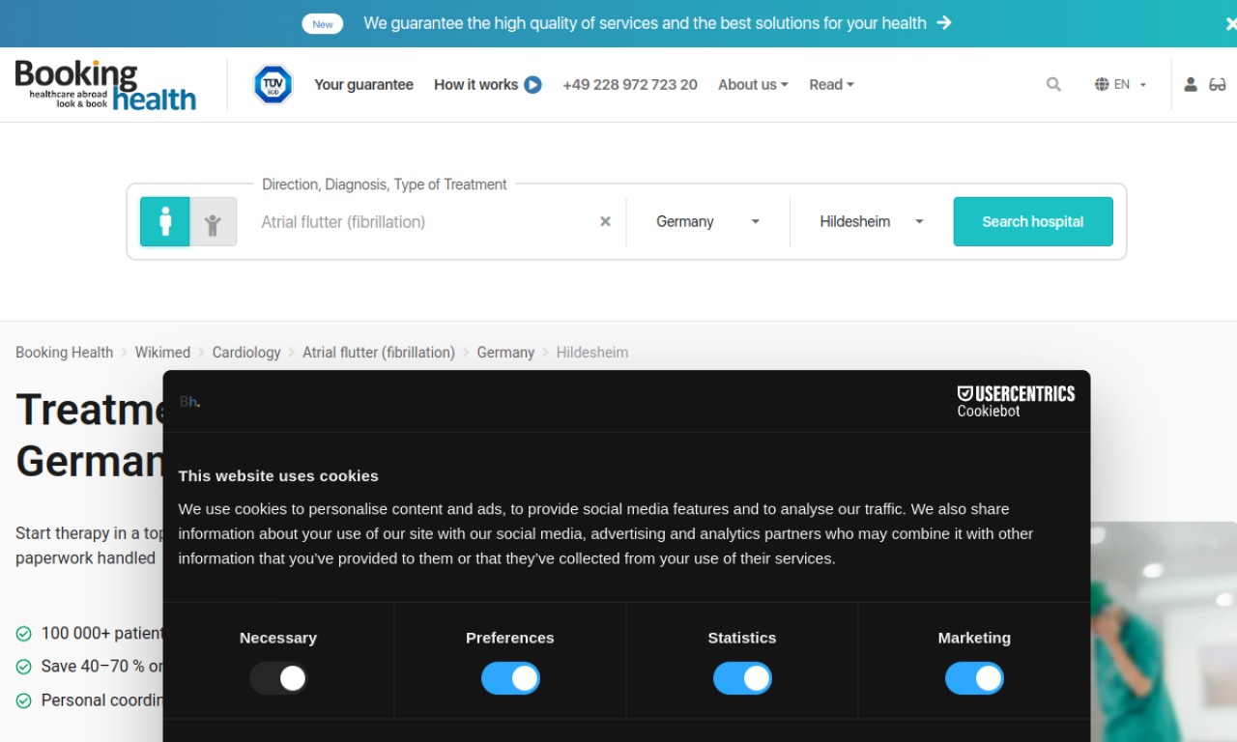Toggle the Necessary cookies switch
Viewport: 1237px width, 742px height.
(278, 678)
